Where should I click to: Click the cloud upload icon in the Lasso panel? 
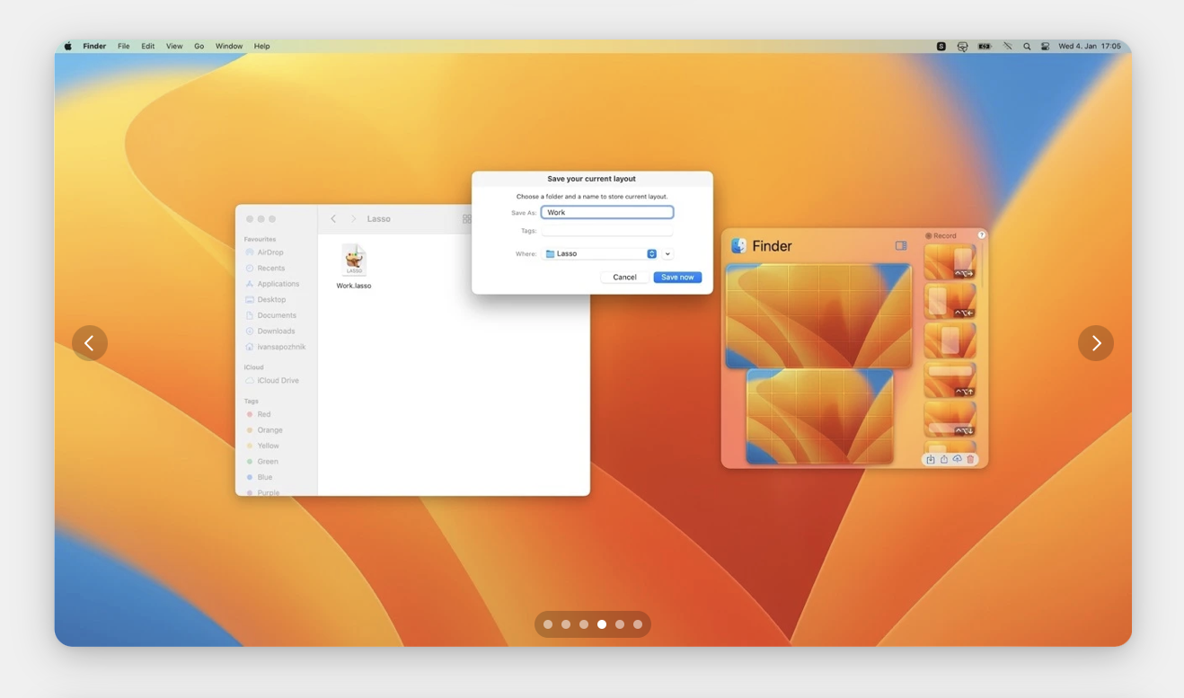[958, 459]
